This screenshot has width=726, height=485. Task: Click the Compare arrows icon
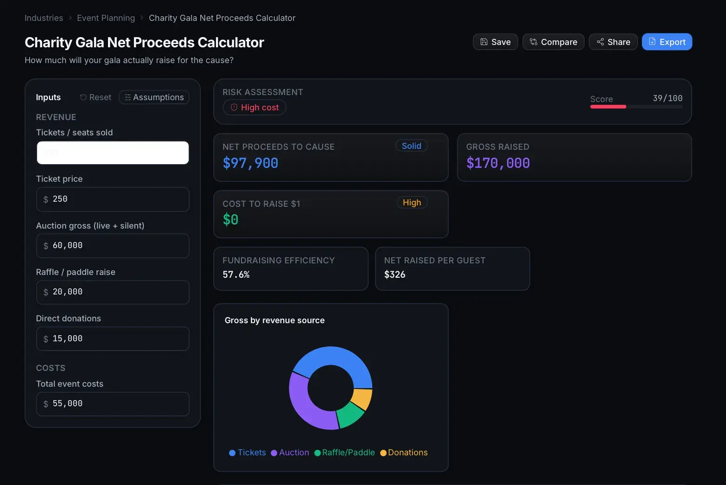tap(534, 42)
